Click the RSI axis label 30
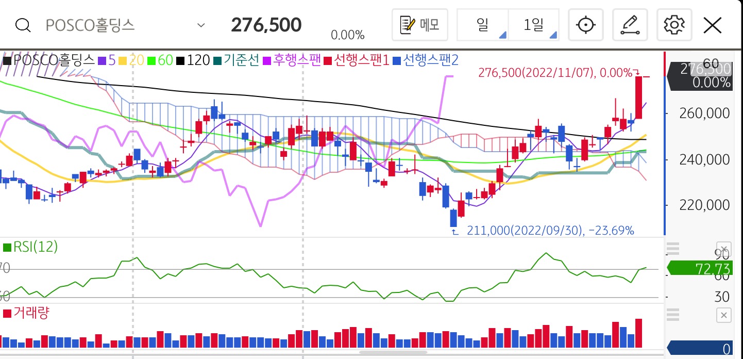 point(722,297)
